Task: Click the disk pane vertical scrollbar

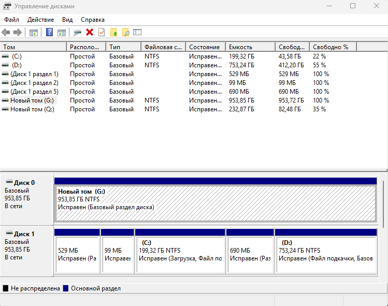Action: click(x=383, y=204)
